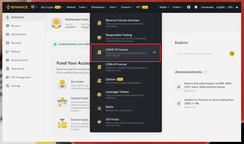The height and width of the screenshot is (144, 244).
Task: Change currency via USD link
Action: [230, 7]
